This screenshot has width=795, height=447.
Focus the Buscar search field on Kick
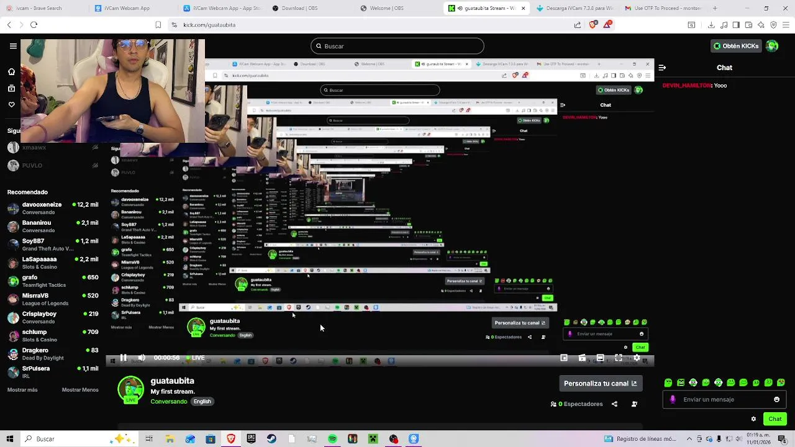[397, 46]
